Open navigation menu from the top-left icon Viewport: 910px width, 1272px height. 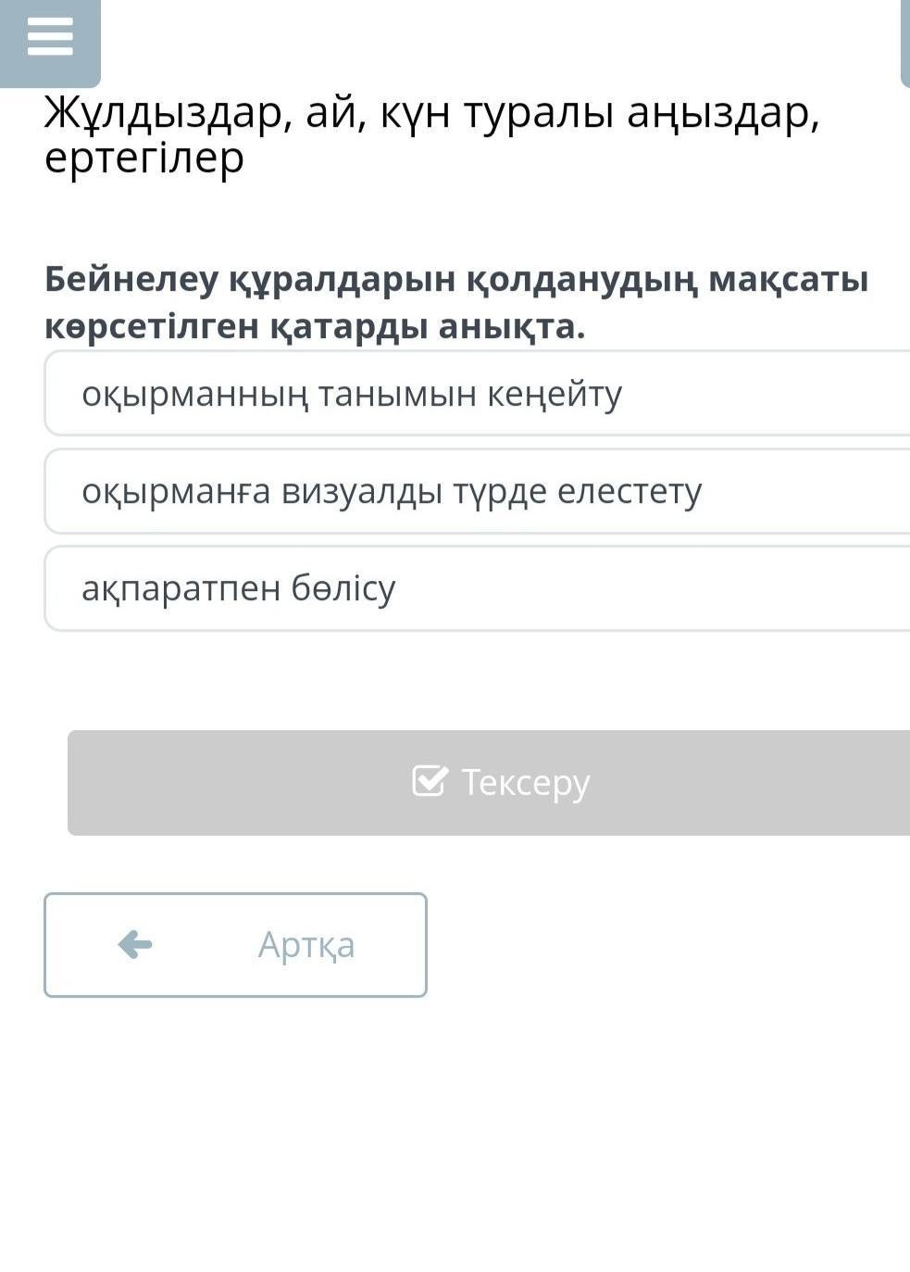coord(50,39)
